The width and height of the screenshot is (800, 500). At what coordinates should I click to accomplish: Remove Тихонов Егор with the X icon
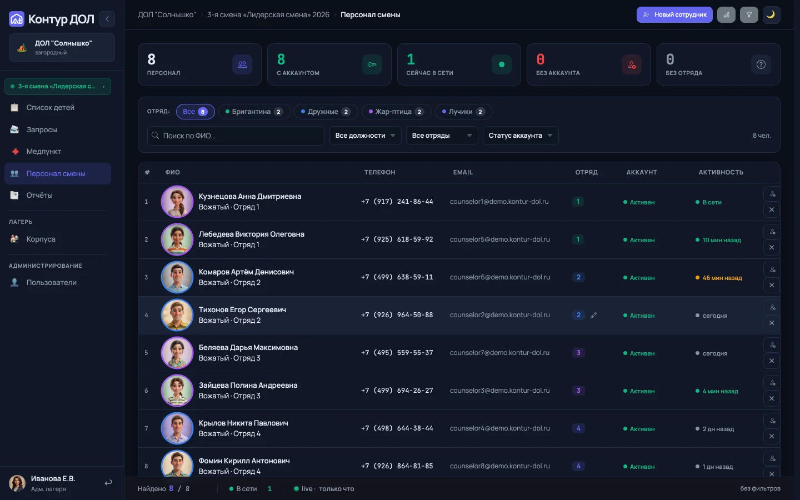(x=772, y=323)
